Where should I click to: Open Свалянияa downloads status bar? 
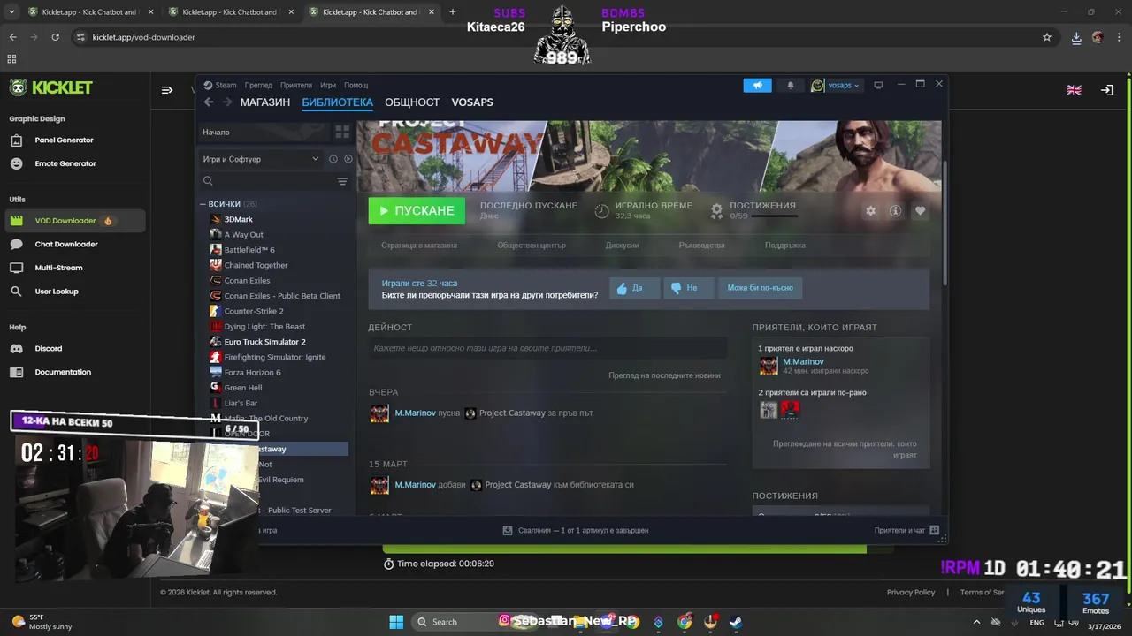point(576,531)
